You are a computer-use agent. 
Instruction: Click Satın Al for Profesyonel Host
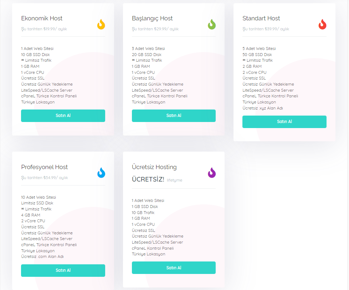[63, 270]
